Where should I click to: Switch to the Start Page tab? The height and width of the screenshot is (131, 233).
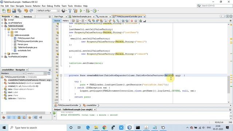point(59,17)
